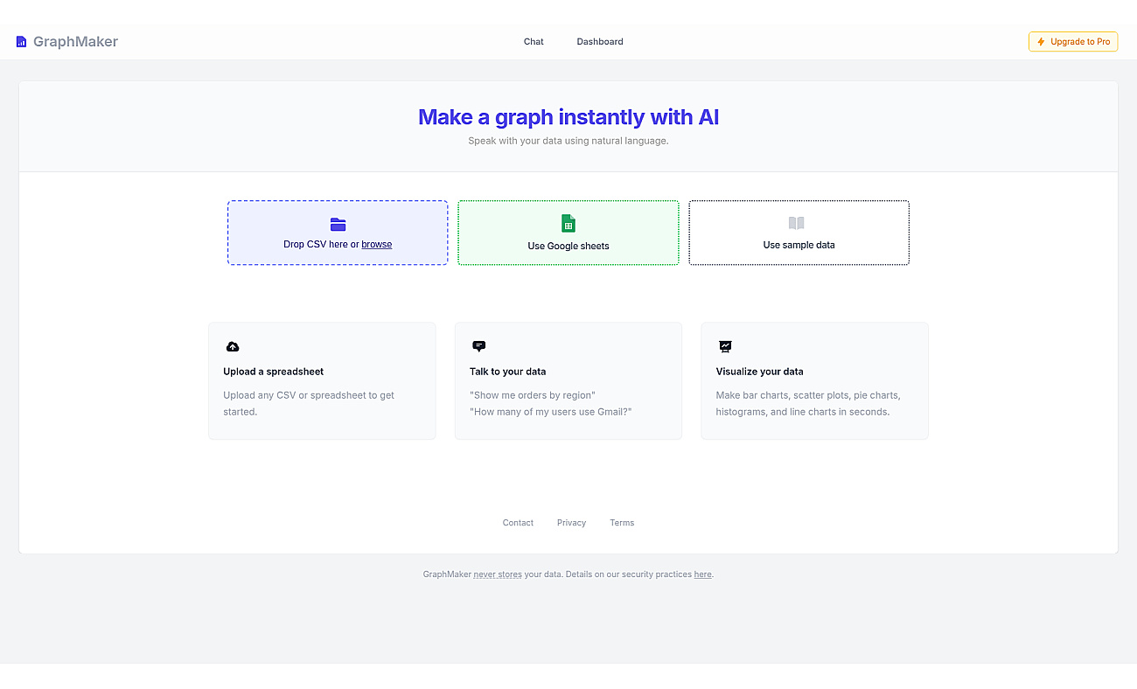This screenshot has width=1137, height=689.
Task: Open the Terms footer link
Action: click(622, 523)
